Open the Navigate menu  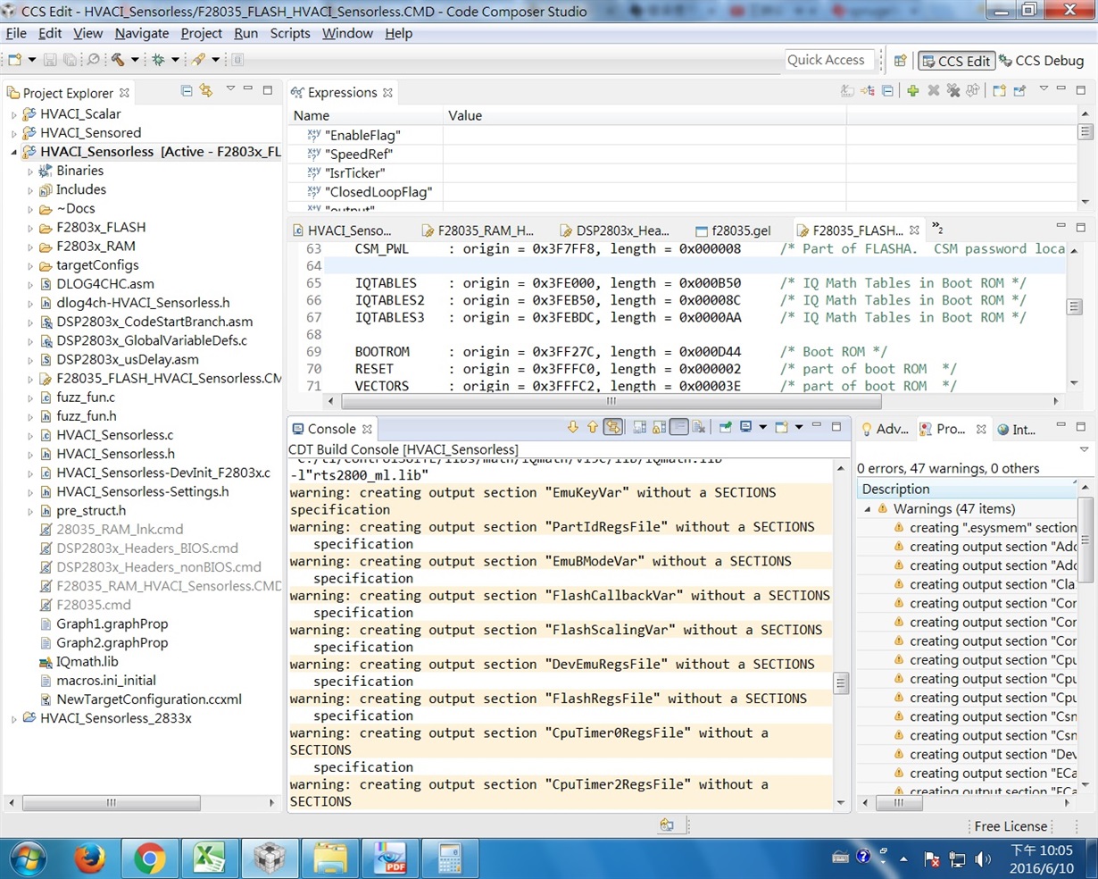click(x=141, y=33)
